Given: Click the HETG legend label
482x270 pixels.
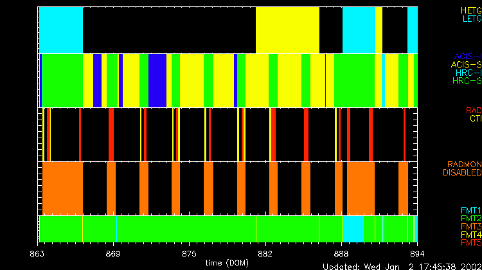Looking at the screenshot, I should click(x=470, y=11).
